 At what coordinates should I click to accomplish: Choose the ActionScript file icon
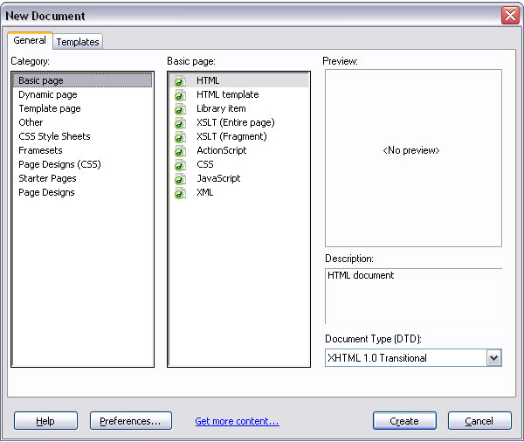point(180,151)
